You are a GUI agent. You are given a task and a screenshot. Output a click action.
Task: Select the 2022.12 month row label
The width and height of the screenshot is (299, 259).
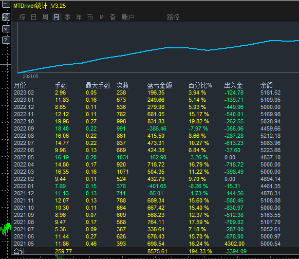[x=24, y=107]
